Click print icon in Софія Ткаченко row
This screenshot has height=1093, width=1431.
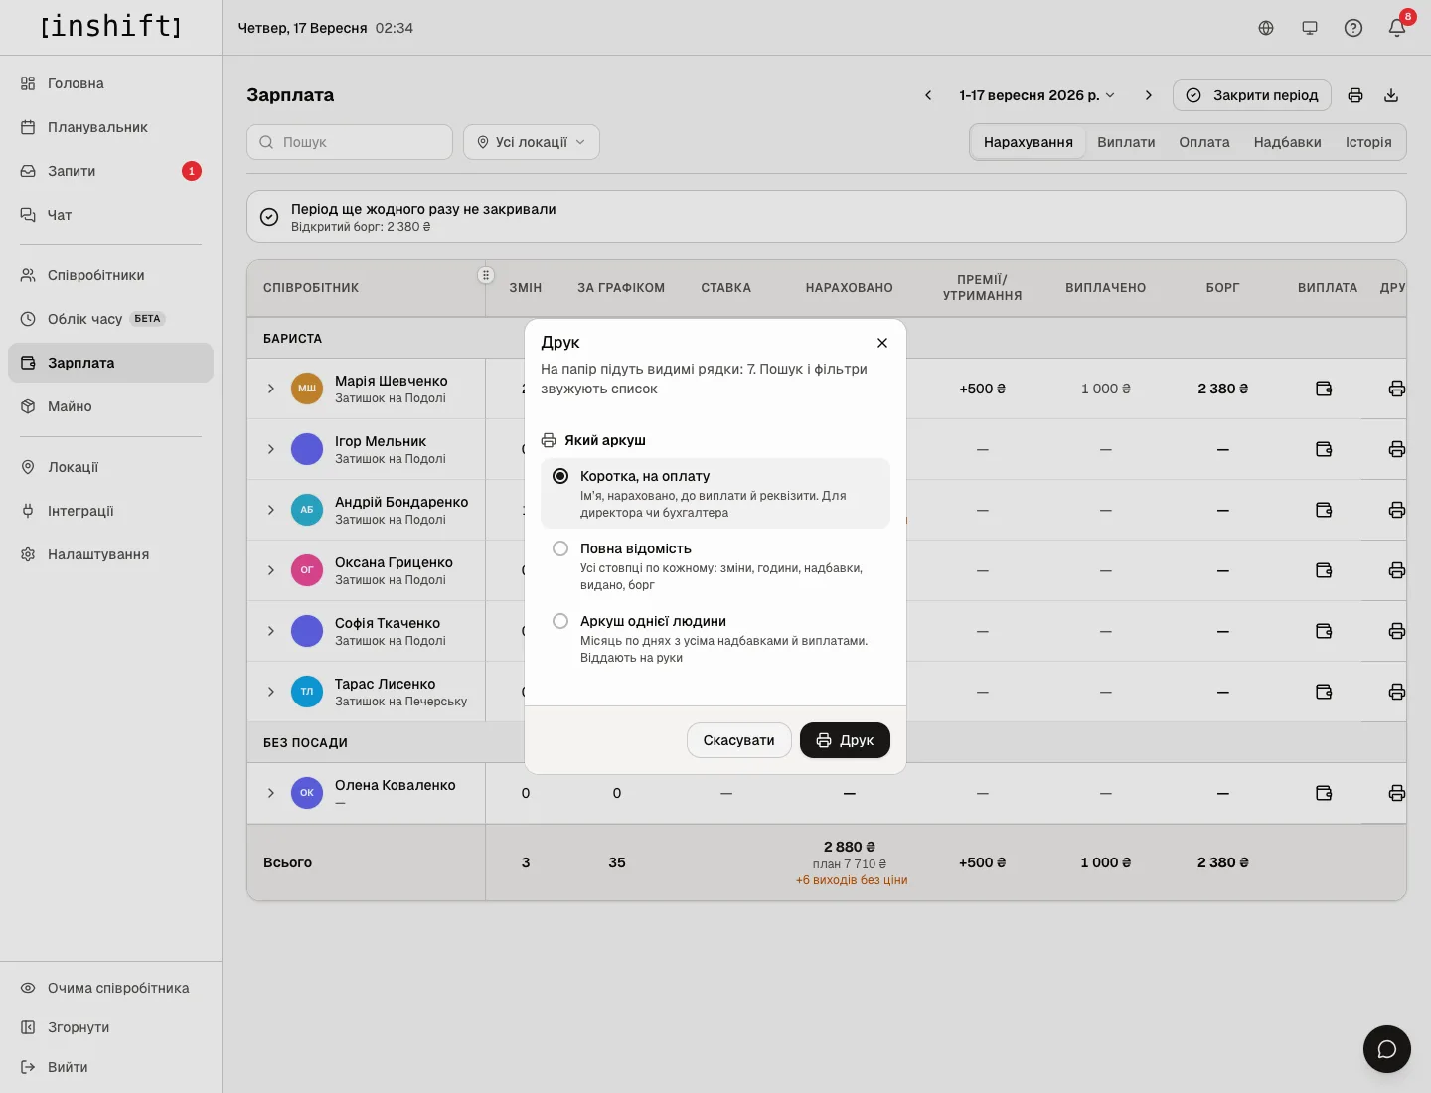tap(1396, 631)
